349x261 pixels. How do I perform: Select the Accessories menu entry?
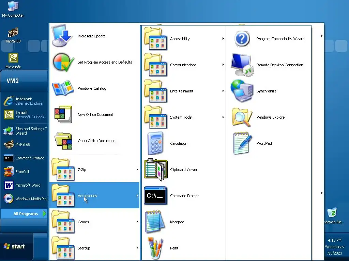pos(94,195)
